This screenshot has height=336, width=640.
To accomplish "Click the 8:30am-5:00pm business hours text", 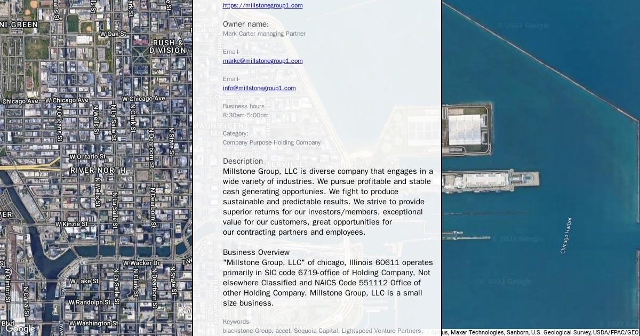I will pos(246,115).
